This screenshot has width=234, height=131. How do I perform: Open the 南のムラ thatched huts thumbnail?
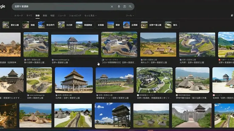pos(158,44)
